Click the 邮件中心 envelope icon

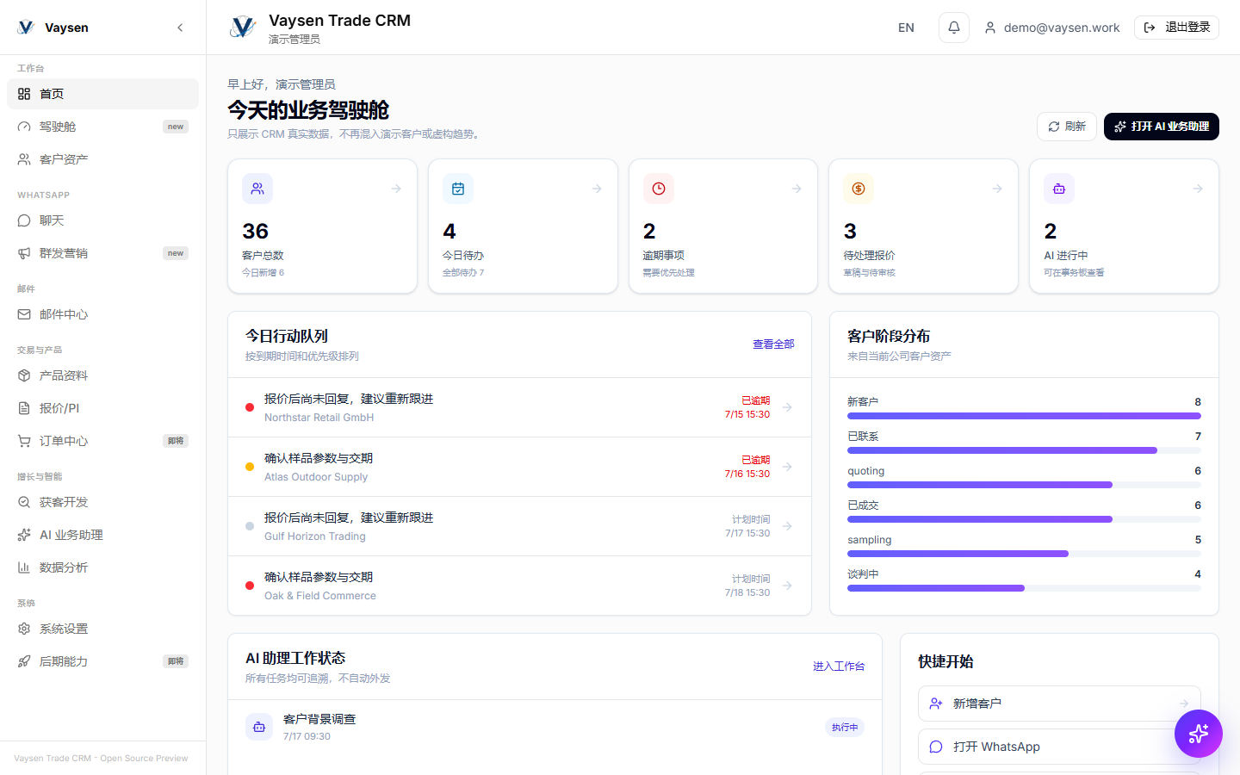[24, 314]
